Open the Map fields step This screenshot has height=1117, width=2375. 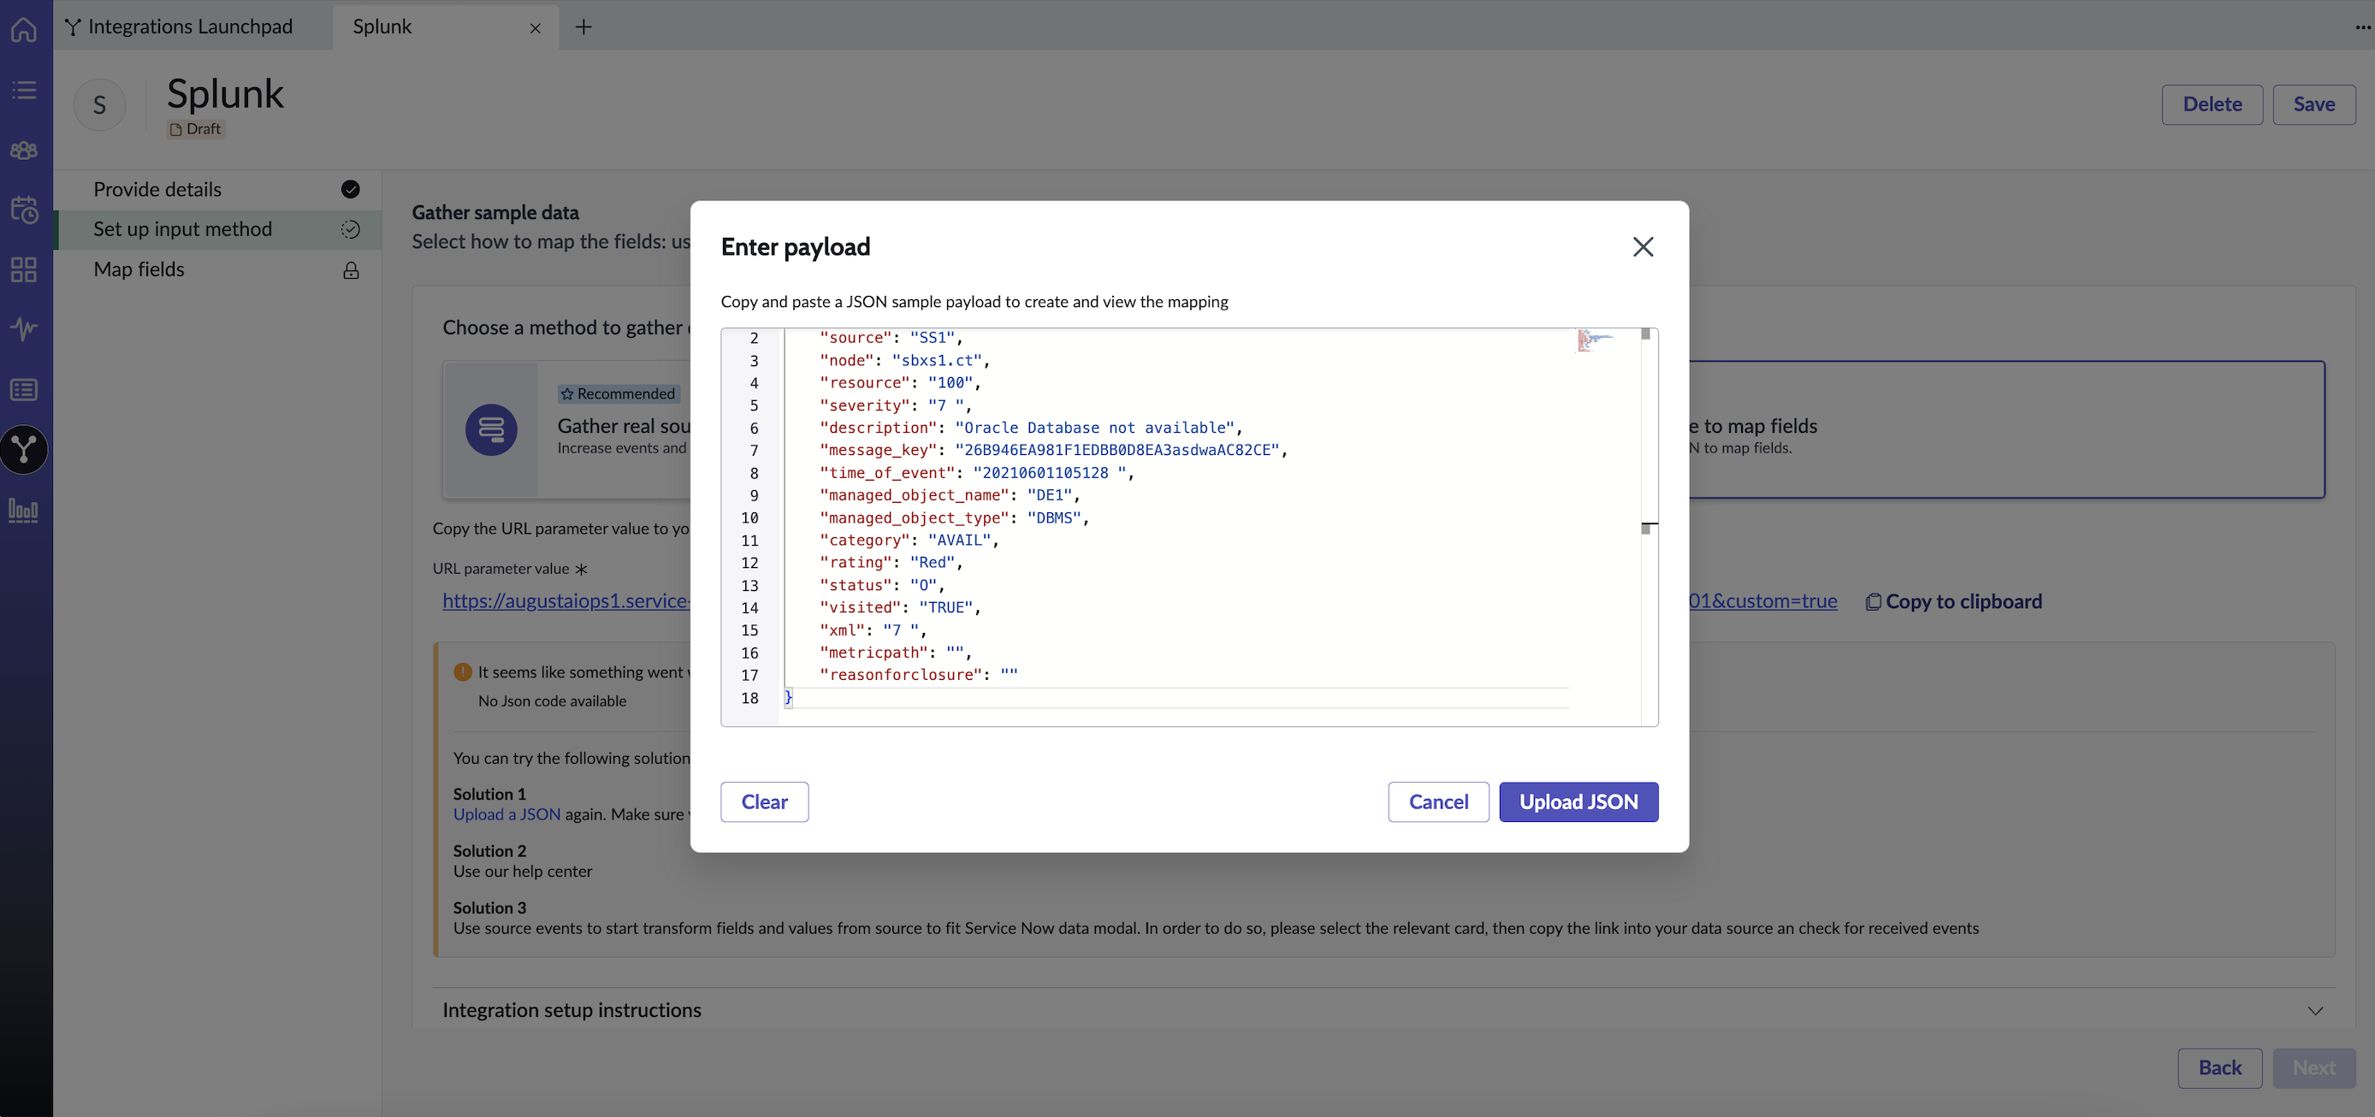[x=218, y=269]
